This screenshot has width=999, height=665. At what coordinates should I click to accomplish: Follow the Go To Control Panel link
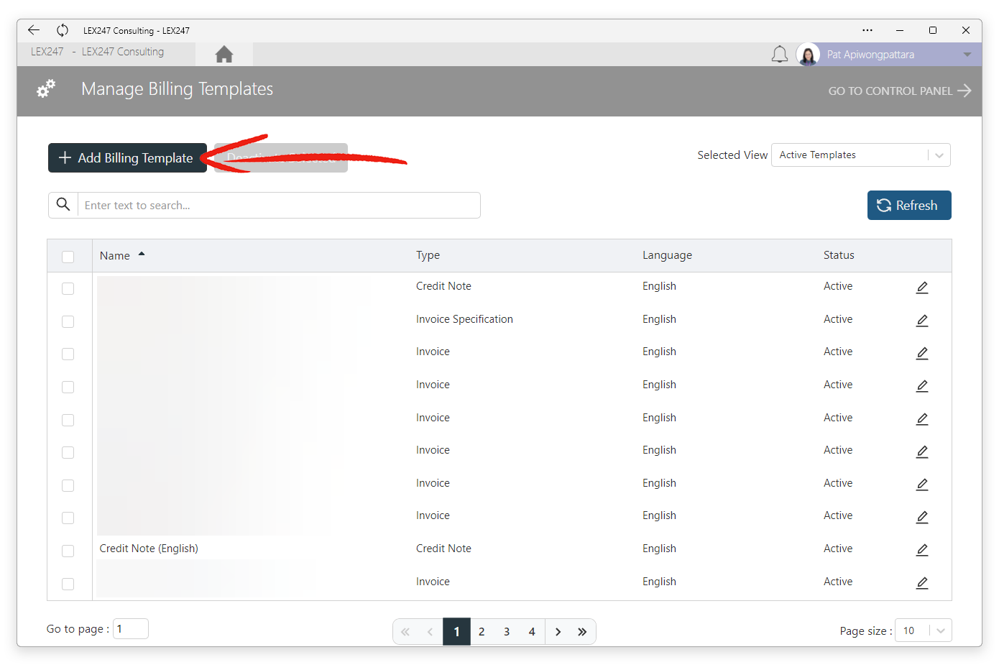tap(900, 91)
